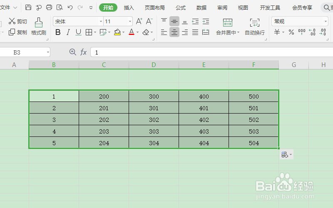Apply the yellow fill color
333x208 pixels.
117,32
